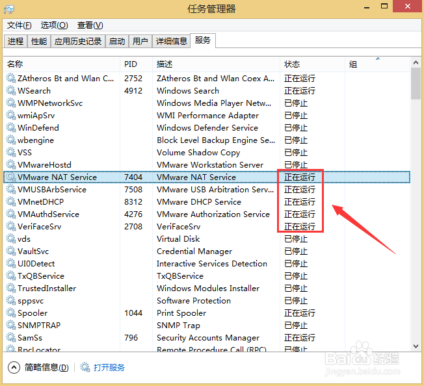This screenshot has height=386, width=424.
Task: Click the gear icon beside SamSs
Action: (x=11, y=338)
